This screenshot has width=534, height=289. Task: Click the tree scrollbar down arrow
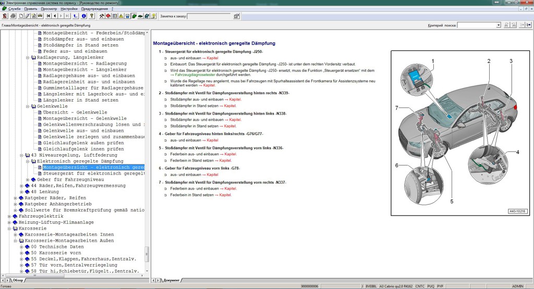(147, 271)
